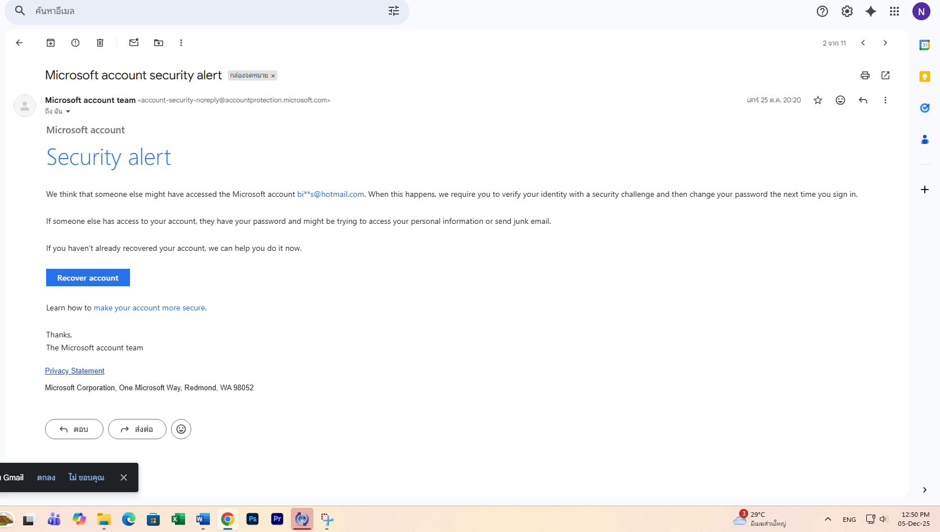Screen dimensions: 940x532
Task: Delete the email with the trash icon
Action: pyautogui.click(x=100, y=43)
